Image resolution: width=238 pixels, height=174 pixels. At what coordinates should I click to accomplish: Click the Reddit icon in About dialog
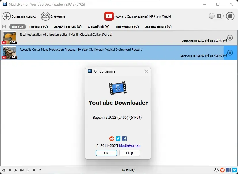click(112, 138)
